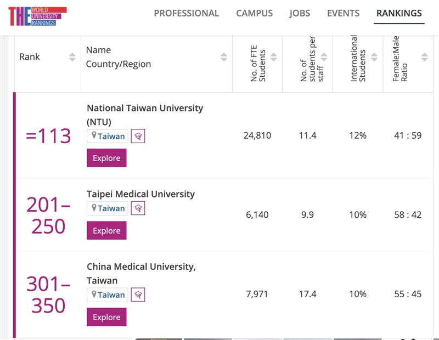This screenshot has width=439, height=340.
Task: Sort by International Students column arrows
Action: point(374,57)
